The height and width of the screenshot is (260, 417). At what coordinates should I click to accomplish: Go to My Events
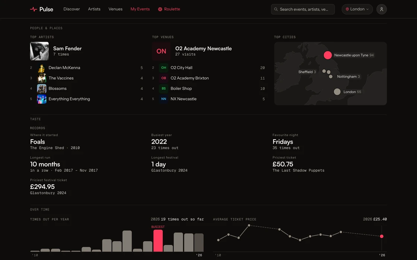coord(140,9)
